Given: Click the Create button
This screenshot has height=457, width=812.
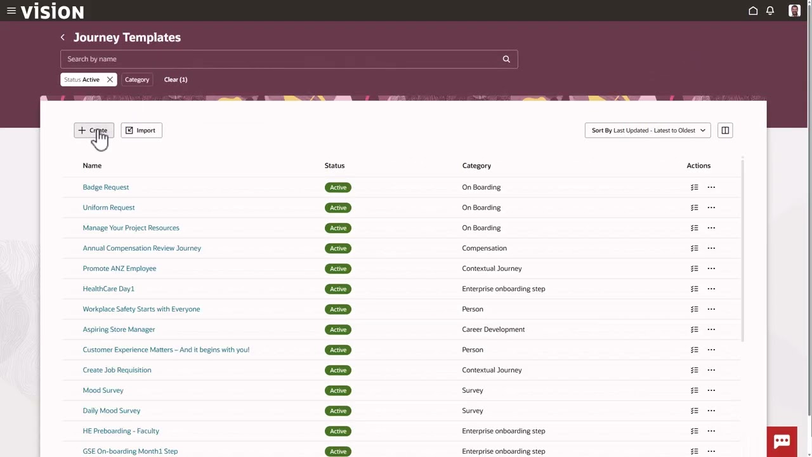Looking at the screenshot, I should (x=94, y=130).
